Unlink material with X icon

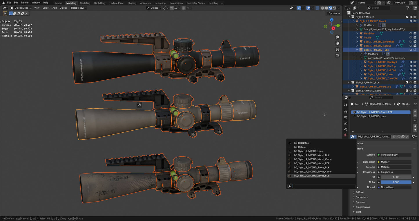[407, 137]
